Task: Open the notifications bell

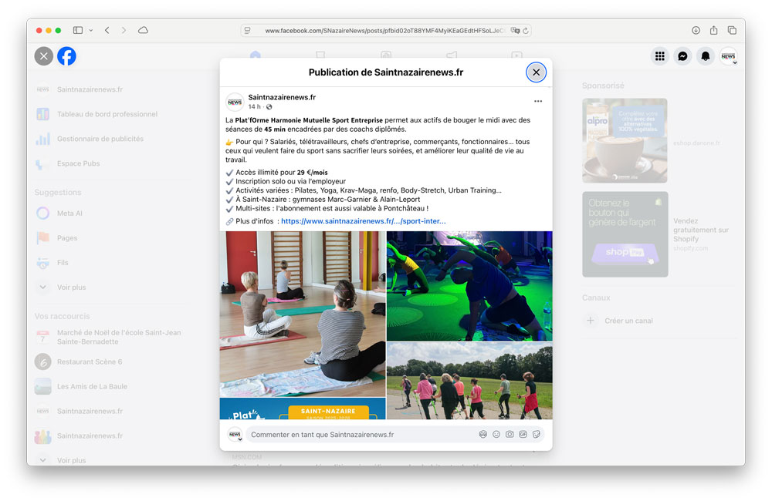Action: coord(705,55)
